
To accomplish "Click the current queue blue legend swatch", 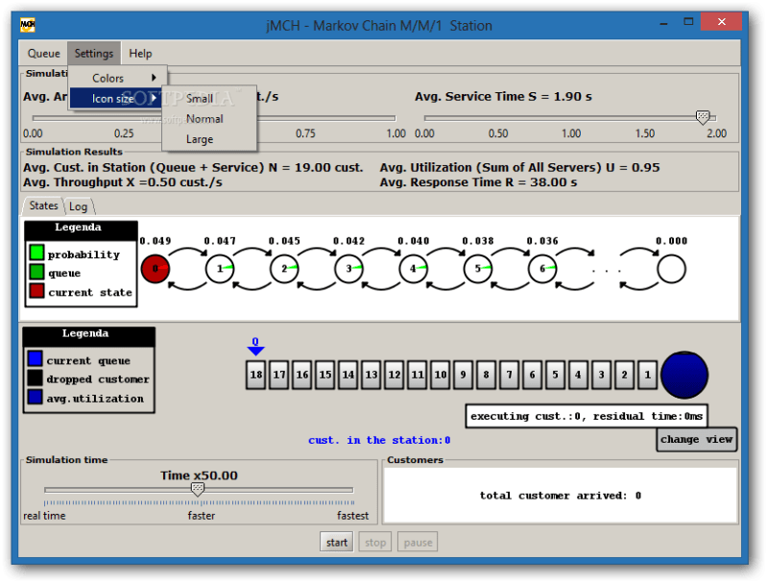I will pos(35,358).
